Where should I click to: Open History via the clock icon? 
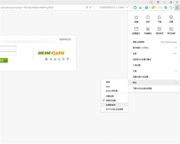(148, 17)
